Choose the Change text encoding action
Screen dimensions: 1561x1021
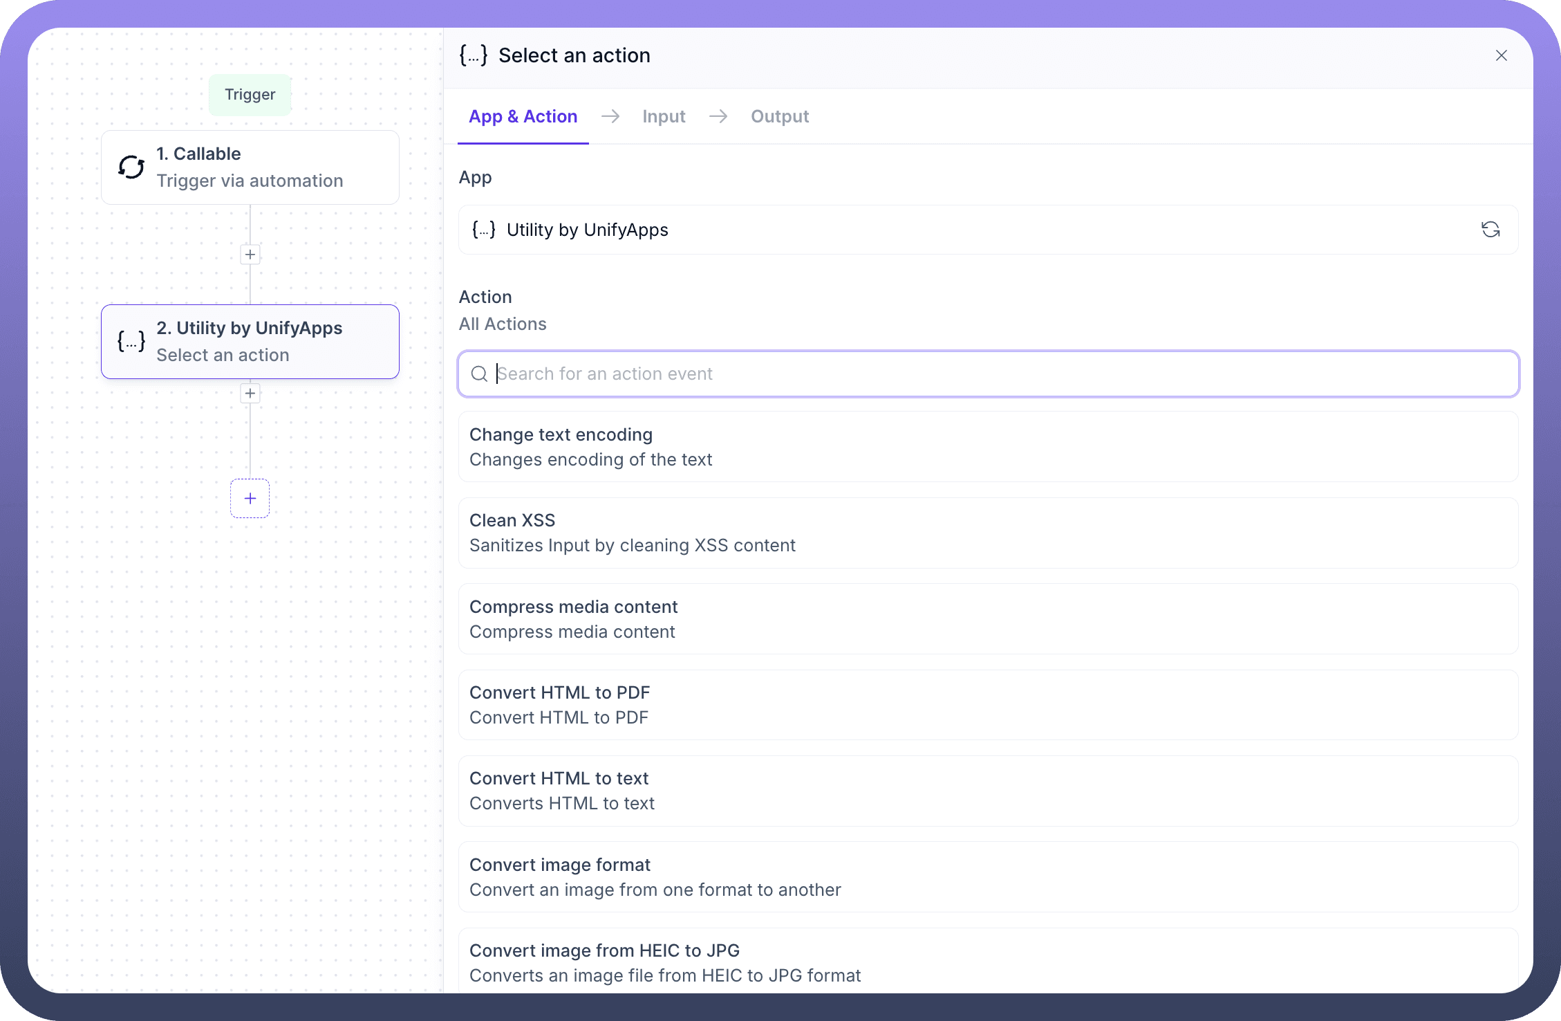(987, 447)
